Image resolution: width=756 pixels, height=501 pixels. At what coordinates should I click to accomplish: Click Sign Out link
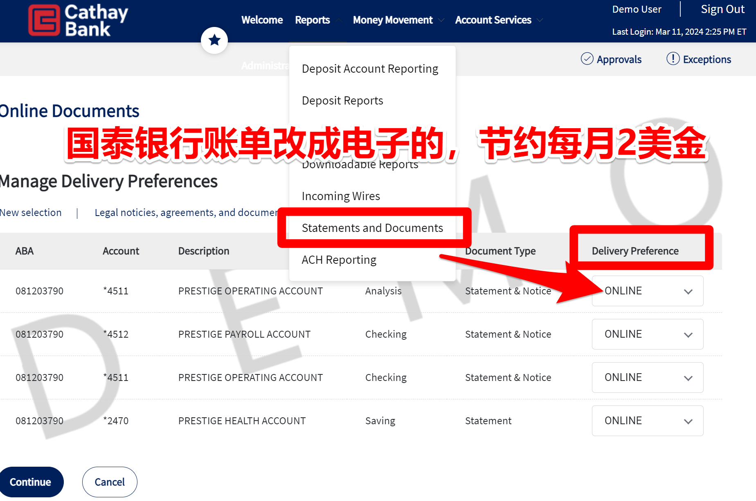pyautogui.click(x=722, y=9)
